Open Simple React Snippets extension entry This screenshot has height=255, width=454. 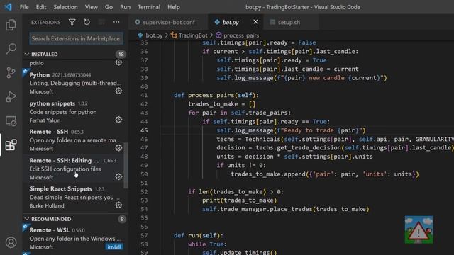(x=75, y=197)
